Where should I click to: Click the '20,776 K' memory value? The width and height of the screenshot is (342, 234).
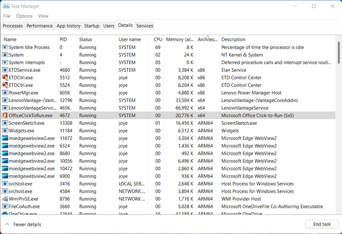pyautogui.click(x=184, y=115)
